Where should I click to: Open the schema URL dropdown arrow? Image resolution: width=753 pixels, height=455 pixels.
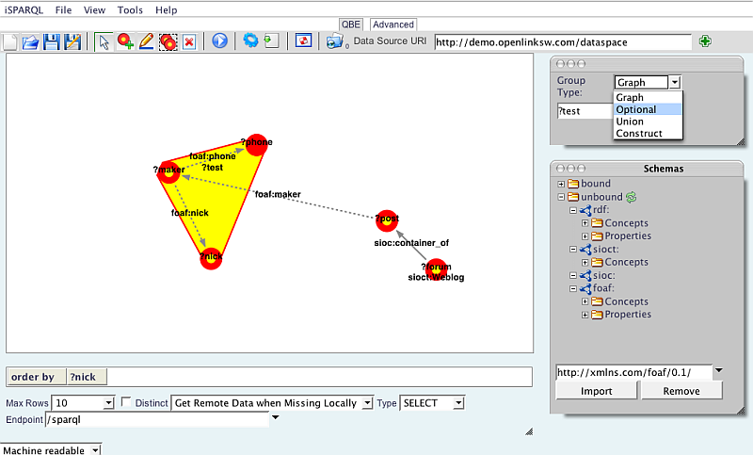718,370
